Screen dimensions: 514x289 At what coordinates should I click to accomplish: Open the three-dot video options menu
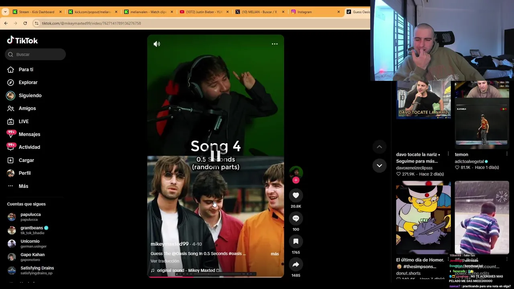pyautogui.click(x=275, y=44)
